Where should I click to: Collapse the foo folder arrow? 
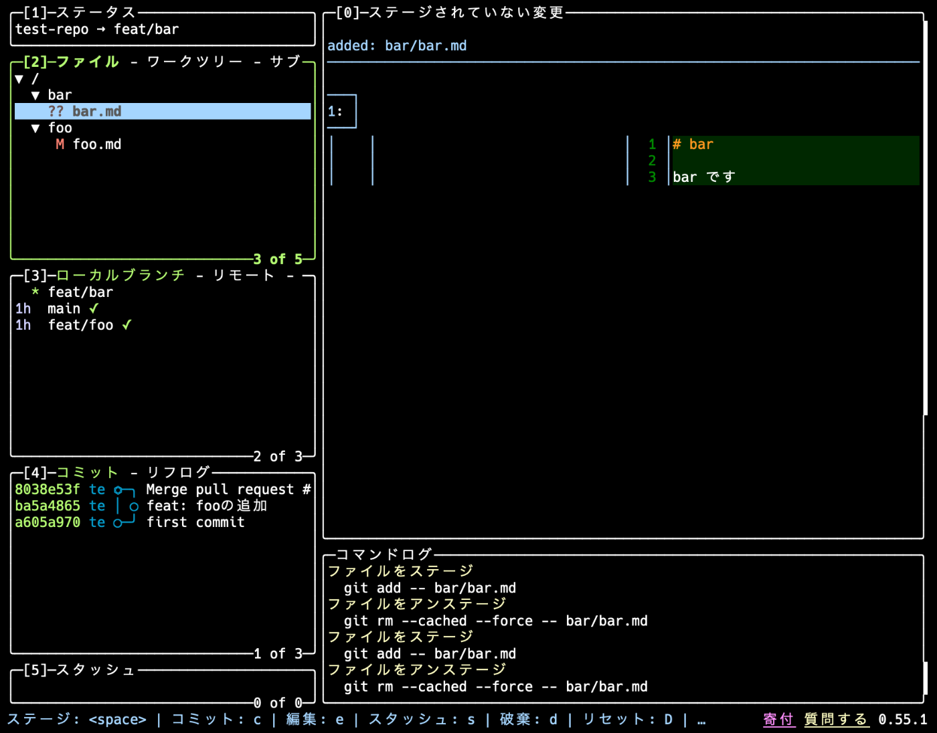(x=35, y=128)
